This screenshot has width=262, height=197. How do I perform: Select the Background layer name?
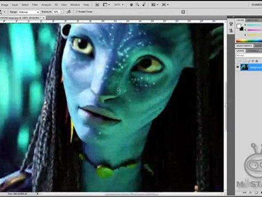click(x=256, y=67)
